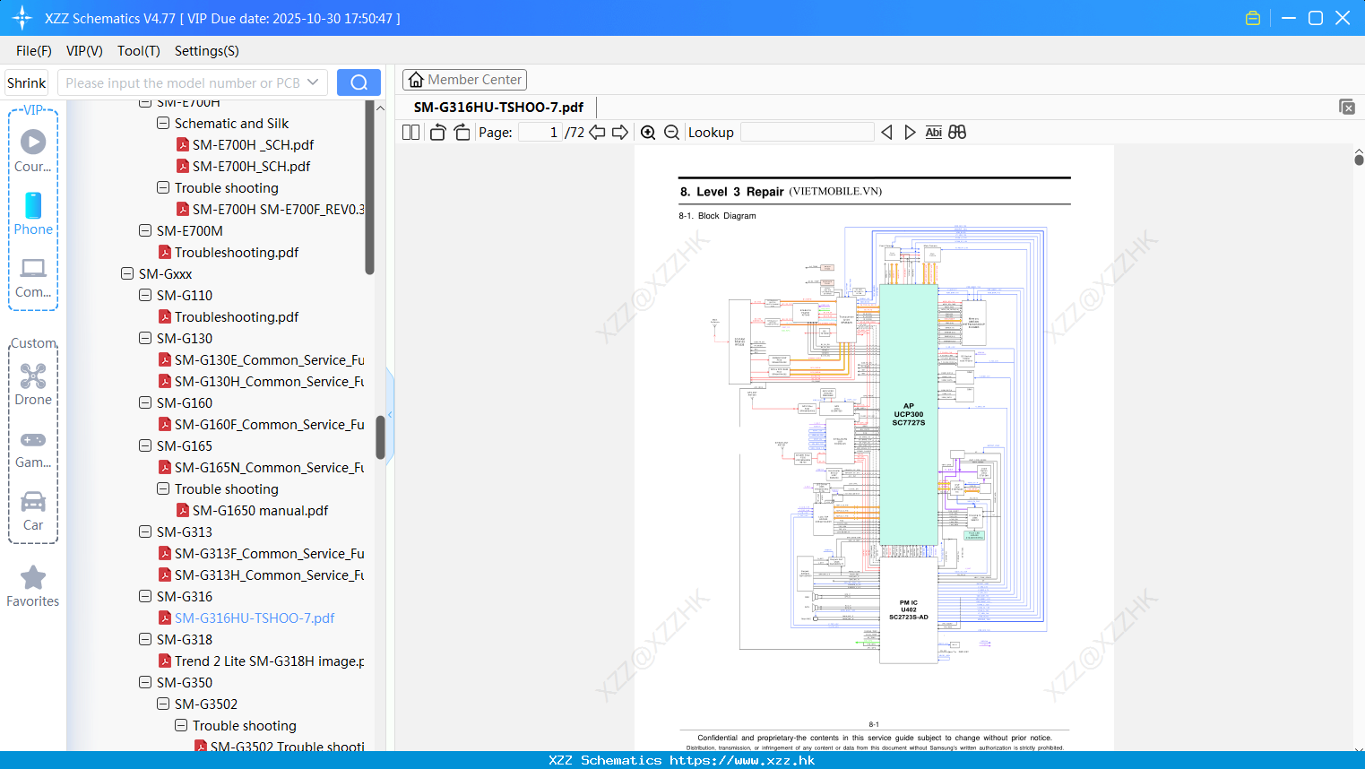Collapse the SM-G3502 node
The image size is (1365, 769).
[x=163, y=704]
